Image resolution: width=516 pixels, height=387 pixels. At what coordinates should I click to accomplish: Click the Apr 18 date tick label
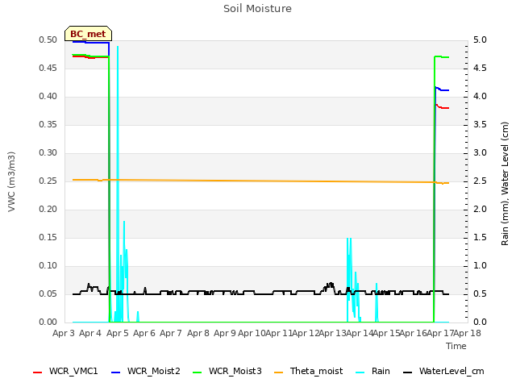click(468, 333)
